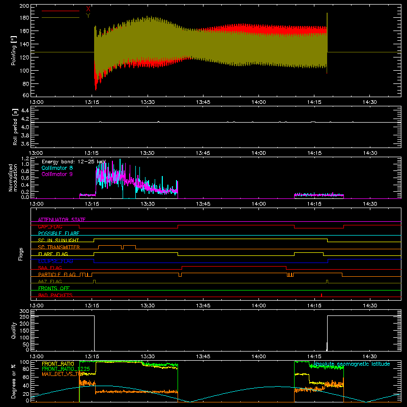This screenshot has width=407, height=407.
Task: Click the PARTICLE_FLAG label
Action: [57, 275]
